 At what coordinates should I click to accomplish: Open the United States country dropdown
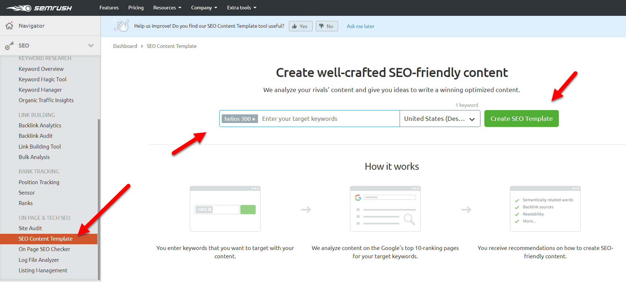point(440,119)
